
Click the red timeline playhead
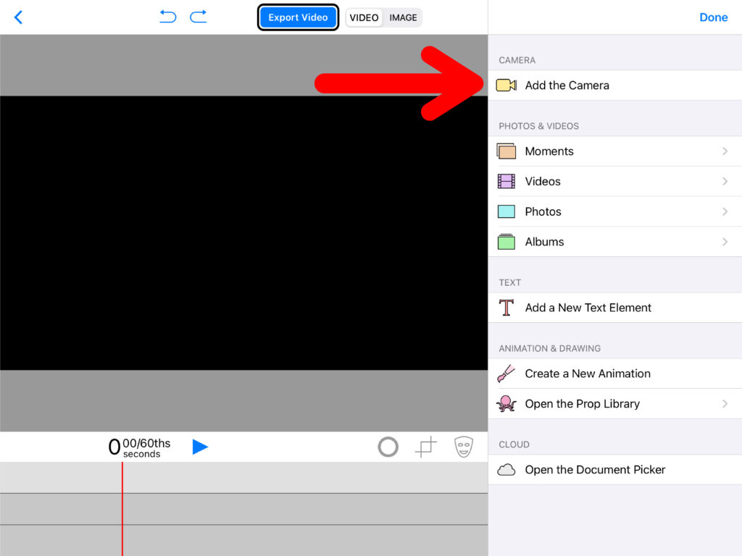(x=122, y=508)
